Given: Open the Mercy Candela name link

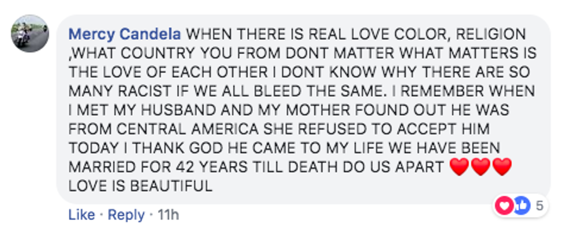Looking at the screenshot, I should (x=125, y=33).
